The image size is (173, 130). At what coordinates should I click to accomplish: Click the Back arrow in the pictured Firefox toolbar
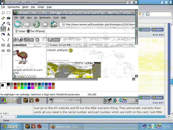click(x=18, y=24)
